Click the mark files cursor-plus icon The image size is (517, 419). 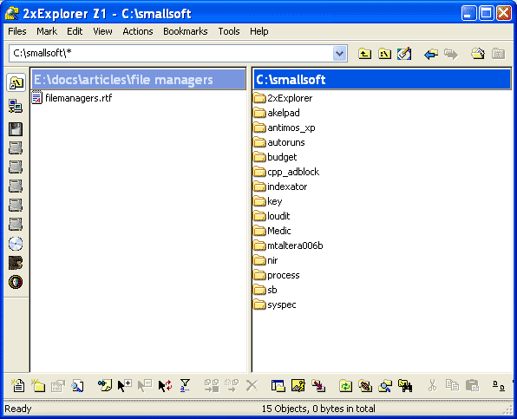tap(125, 385)
